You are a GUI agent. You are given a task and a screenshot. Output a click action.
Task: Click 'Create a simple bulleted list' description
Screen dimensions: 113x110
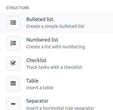[55, 26]
